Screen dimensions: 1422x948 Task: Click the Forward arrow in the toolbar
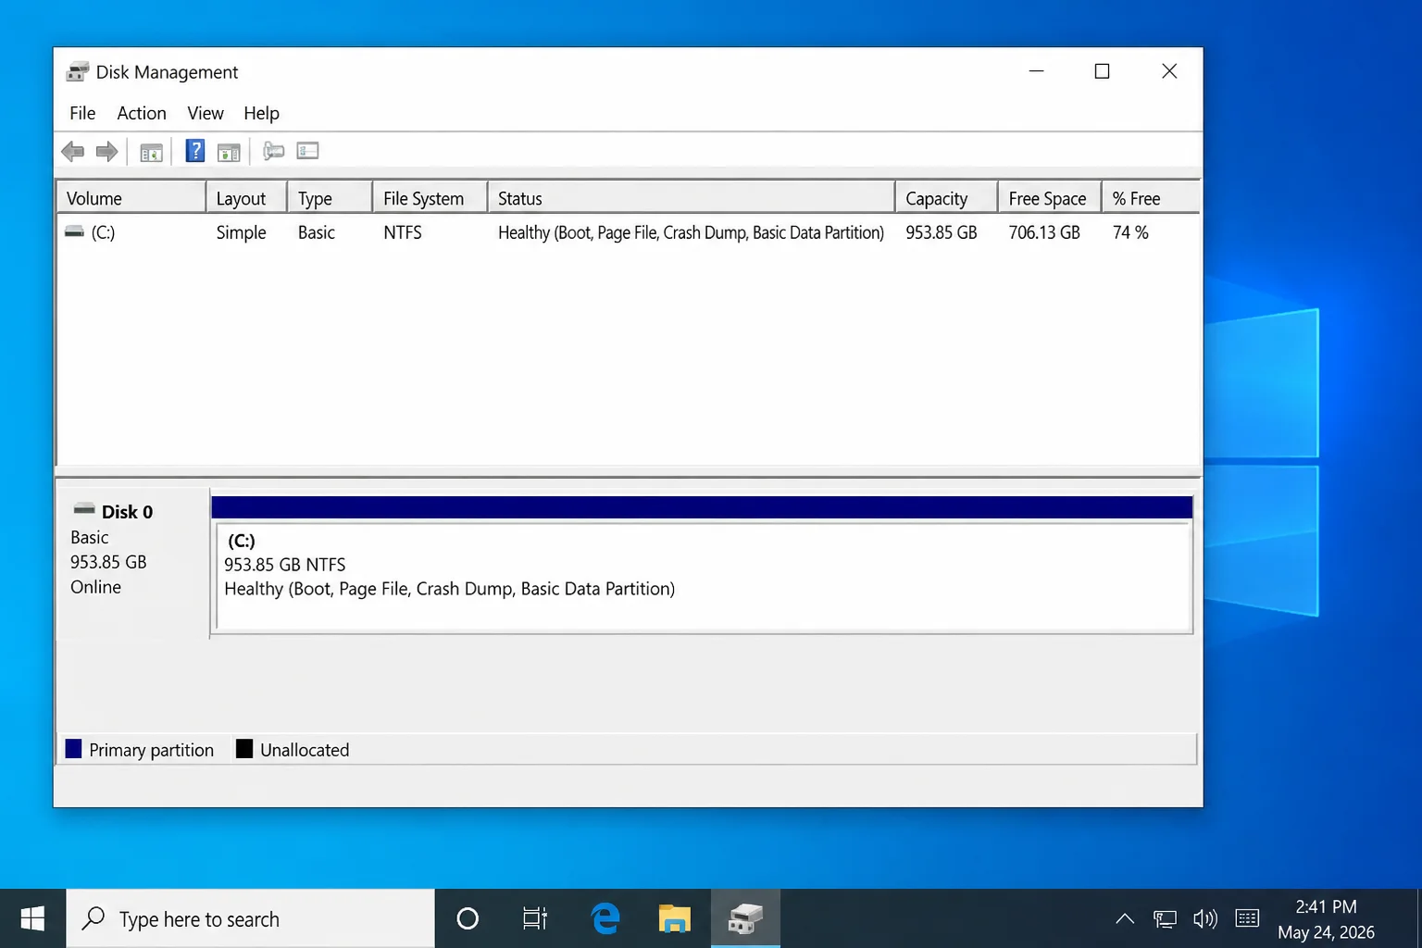coord(107,151)
